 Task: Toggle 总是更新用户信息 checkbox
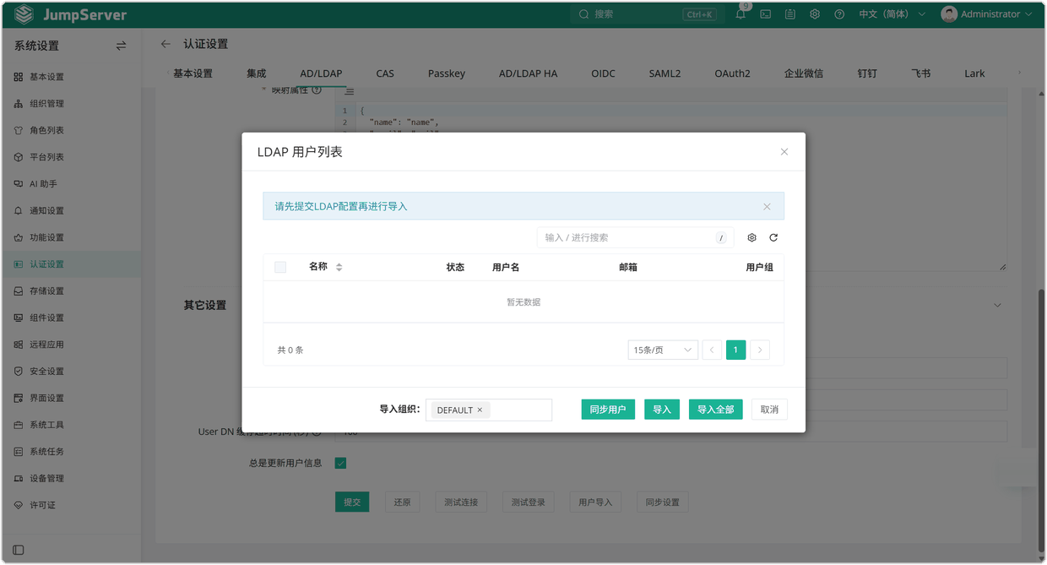point(340,463)
